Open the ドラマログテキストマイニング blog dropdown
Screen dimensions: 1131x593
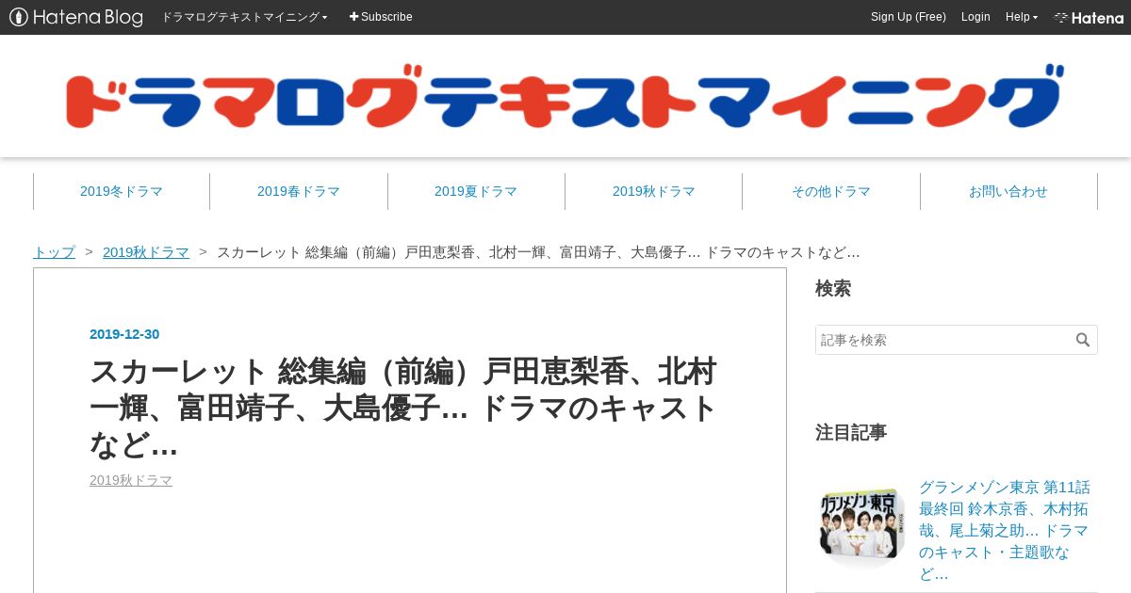[x=244, y=17]
